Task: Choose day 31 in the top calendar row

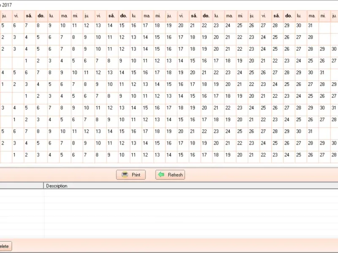Action: tap(310, 25)
